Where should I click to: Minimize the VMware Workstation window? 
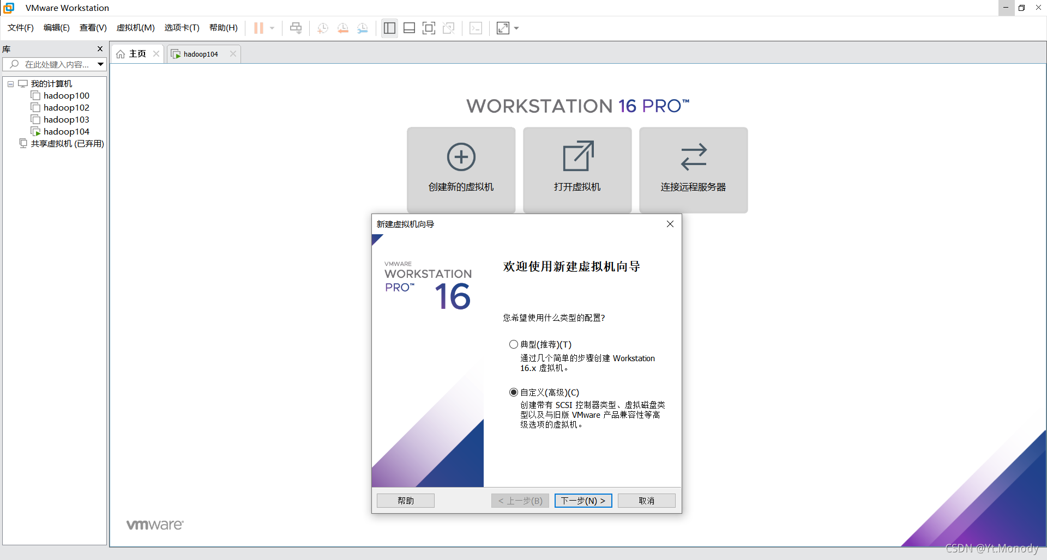1006,8
